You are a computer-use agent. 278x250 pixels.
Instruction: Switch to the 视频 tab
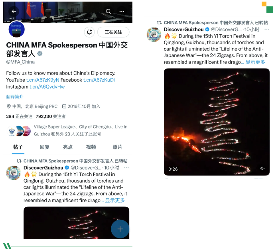91,147
